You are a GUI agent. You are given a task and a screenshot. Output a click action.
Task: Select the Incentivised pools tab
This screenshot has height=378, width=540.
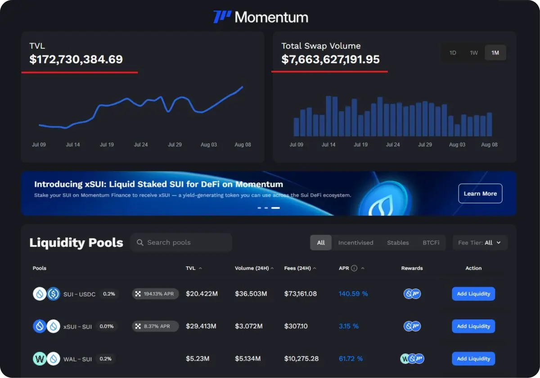tap(356, 243)
